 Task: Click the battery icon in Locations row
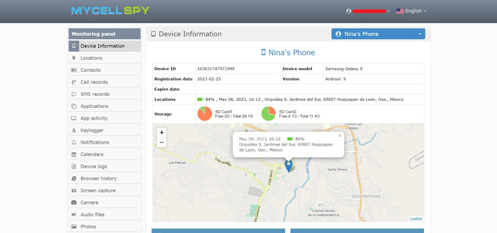point(200,99)
